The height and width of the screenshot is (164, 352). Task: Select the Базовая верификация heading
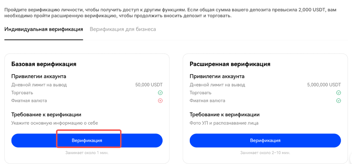point(44,64)
